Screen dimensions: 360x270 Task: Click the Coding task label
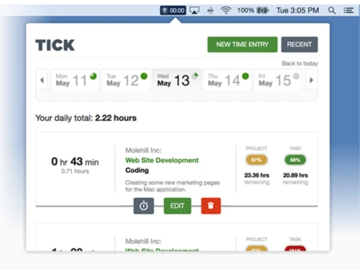pos(137,170)
